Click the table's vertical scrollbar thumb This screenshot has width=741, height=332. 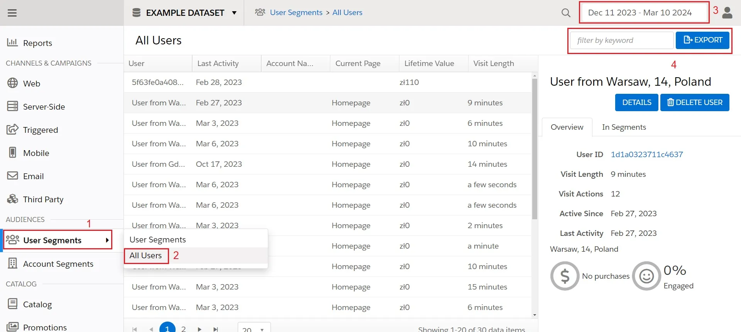coord(535,149)
